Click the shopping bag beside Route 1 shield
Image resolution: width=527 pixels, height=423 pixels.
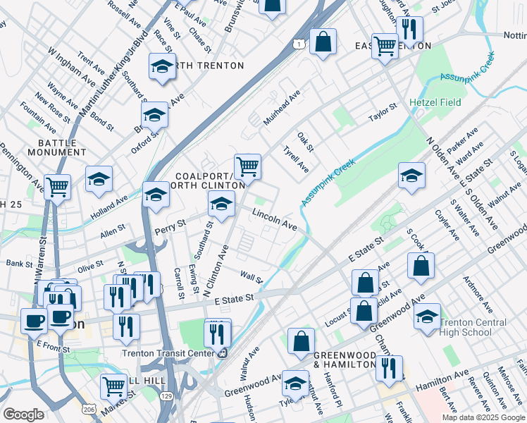323,42
